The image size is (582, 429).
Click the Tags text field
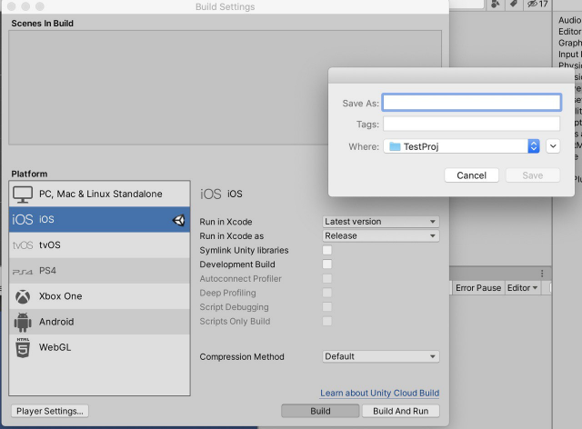[x=472, y=124]
